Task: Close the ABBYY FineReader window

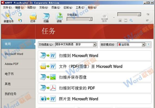Action: click(x=152, y=3)
